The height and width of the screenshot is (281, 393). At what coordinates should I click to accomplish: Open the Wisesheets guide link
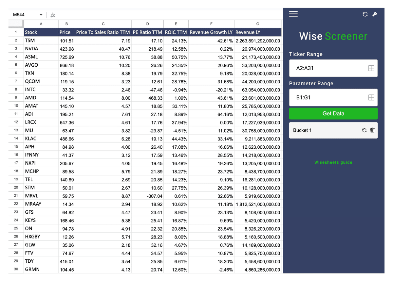click(x=333, y=162)
